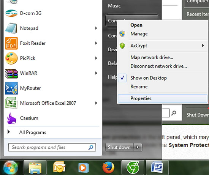Click the Caesium program name
Image resolution: width=209 pixels, height=175 pixels.
[x=29, y=118]
